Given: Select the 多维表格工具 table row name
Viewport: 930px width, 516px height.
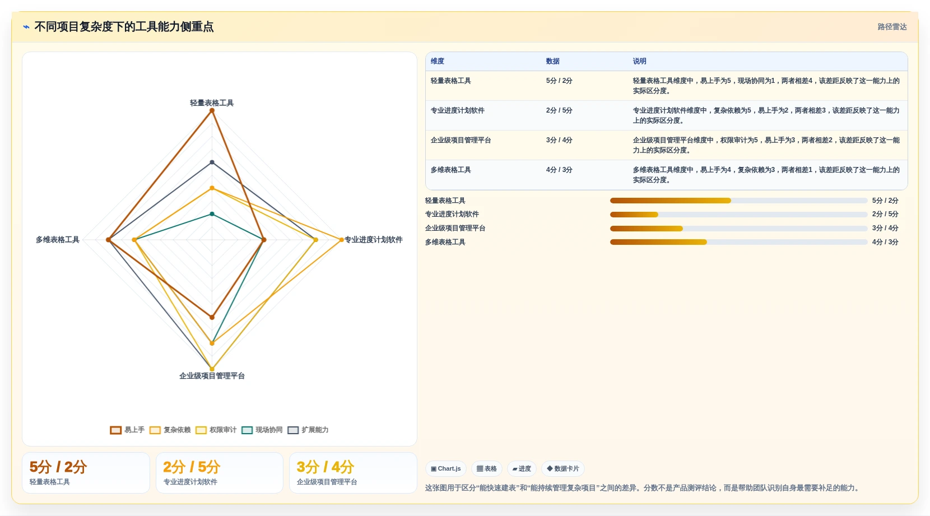Looking at the screenshot, I should (x=451, y=170).
